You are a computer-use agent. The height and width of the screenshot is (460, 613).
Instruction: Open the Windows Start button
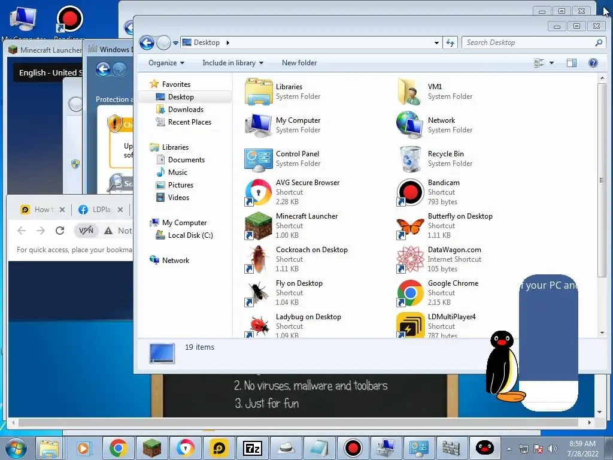(x=16, y=448)
